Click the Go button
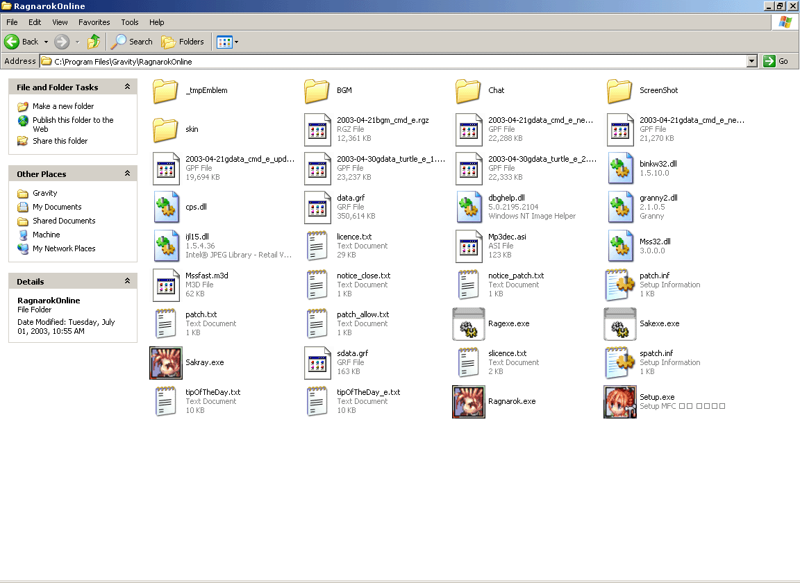This screenshot has height=583, width=800. [776, 61]
